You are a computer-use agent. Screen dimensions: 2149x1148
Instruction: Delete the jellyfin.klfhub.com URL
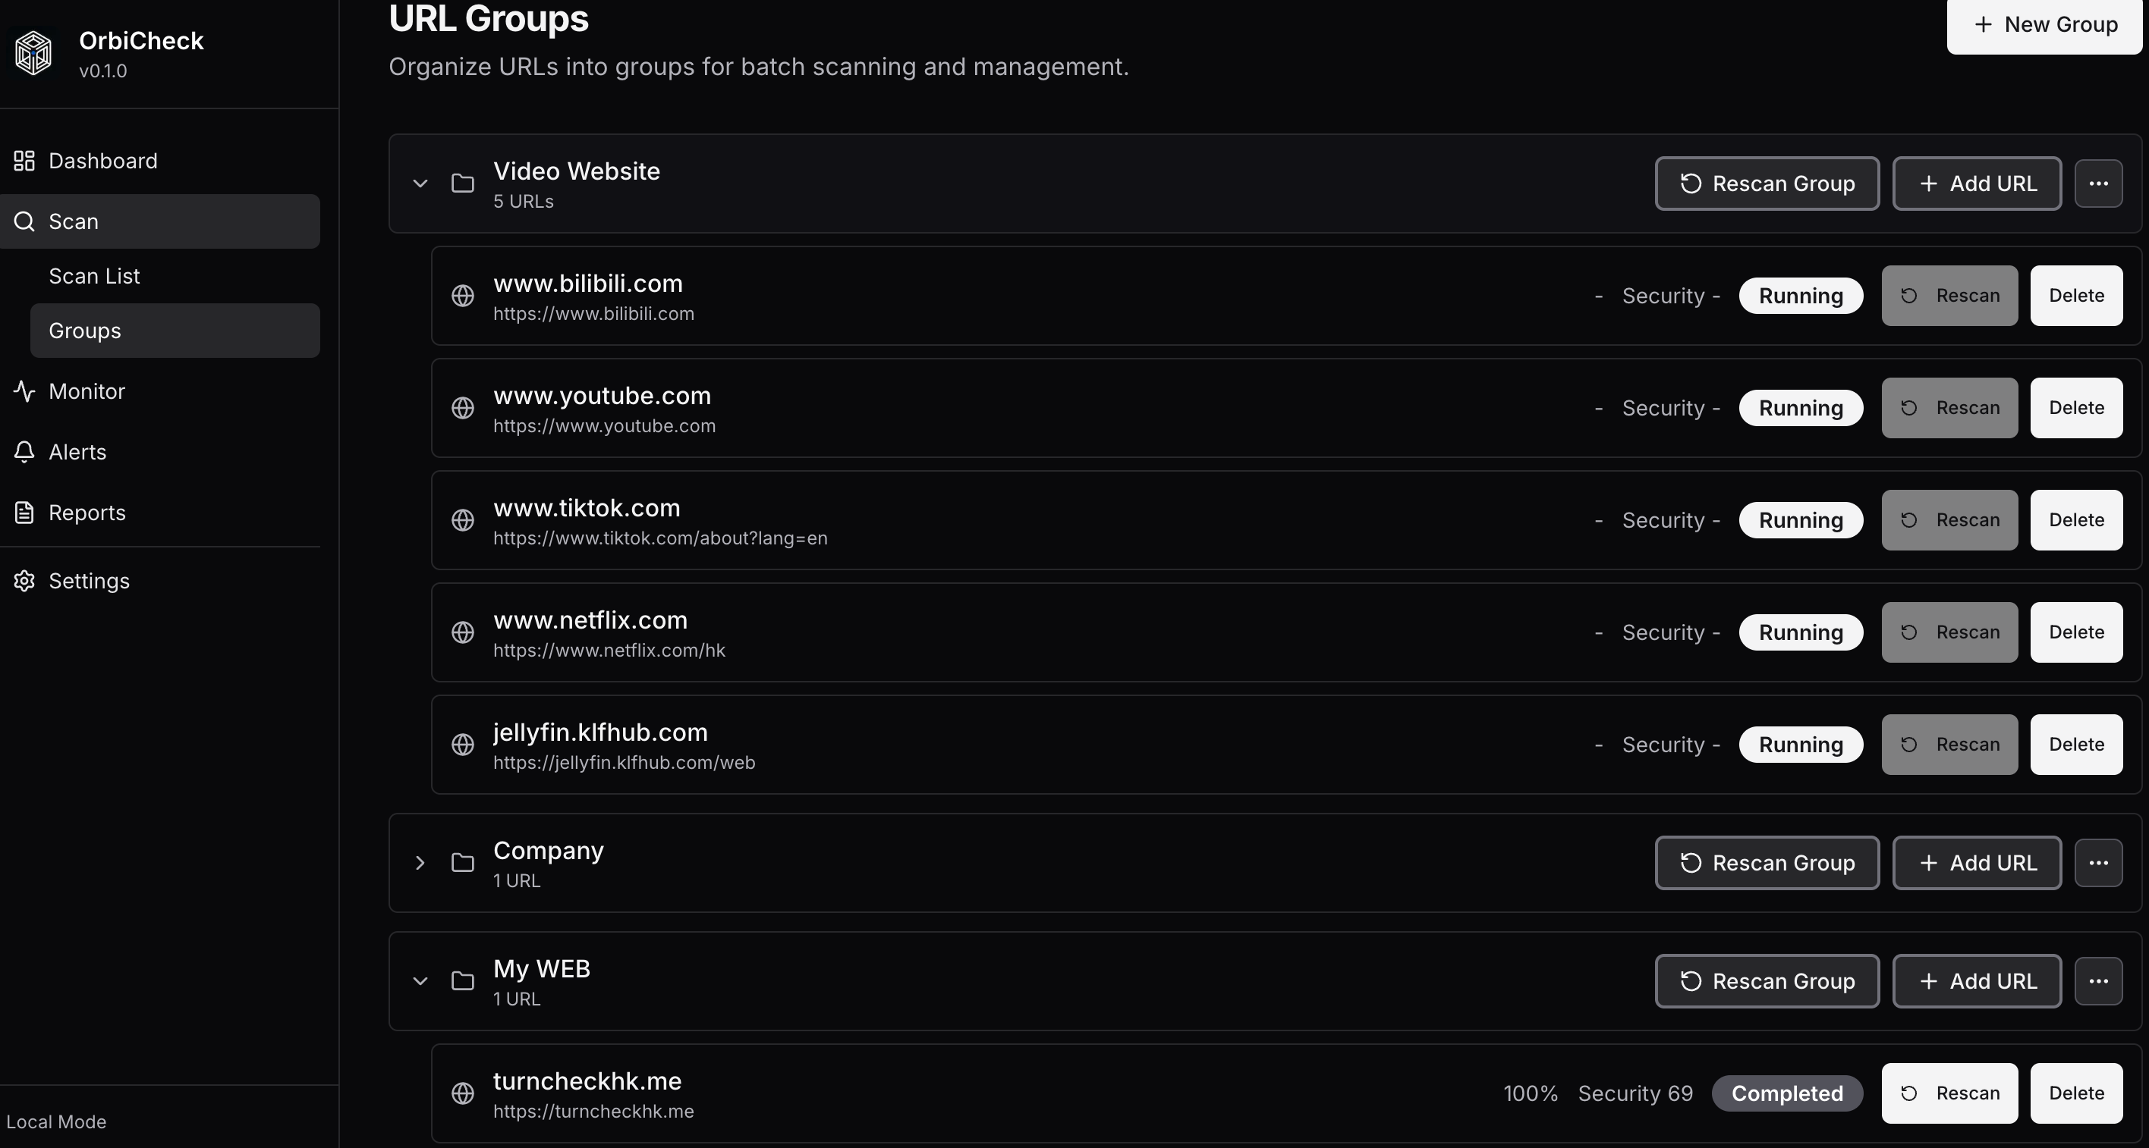click(2076, 745)
